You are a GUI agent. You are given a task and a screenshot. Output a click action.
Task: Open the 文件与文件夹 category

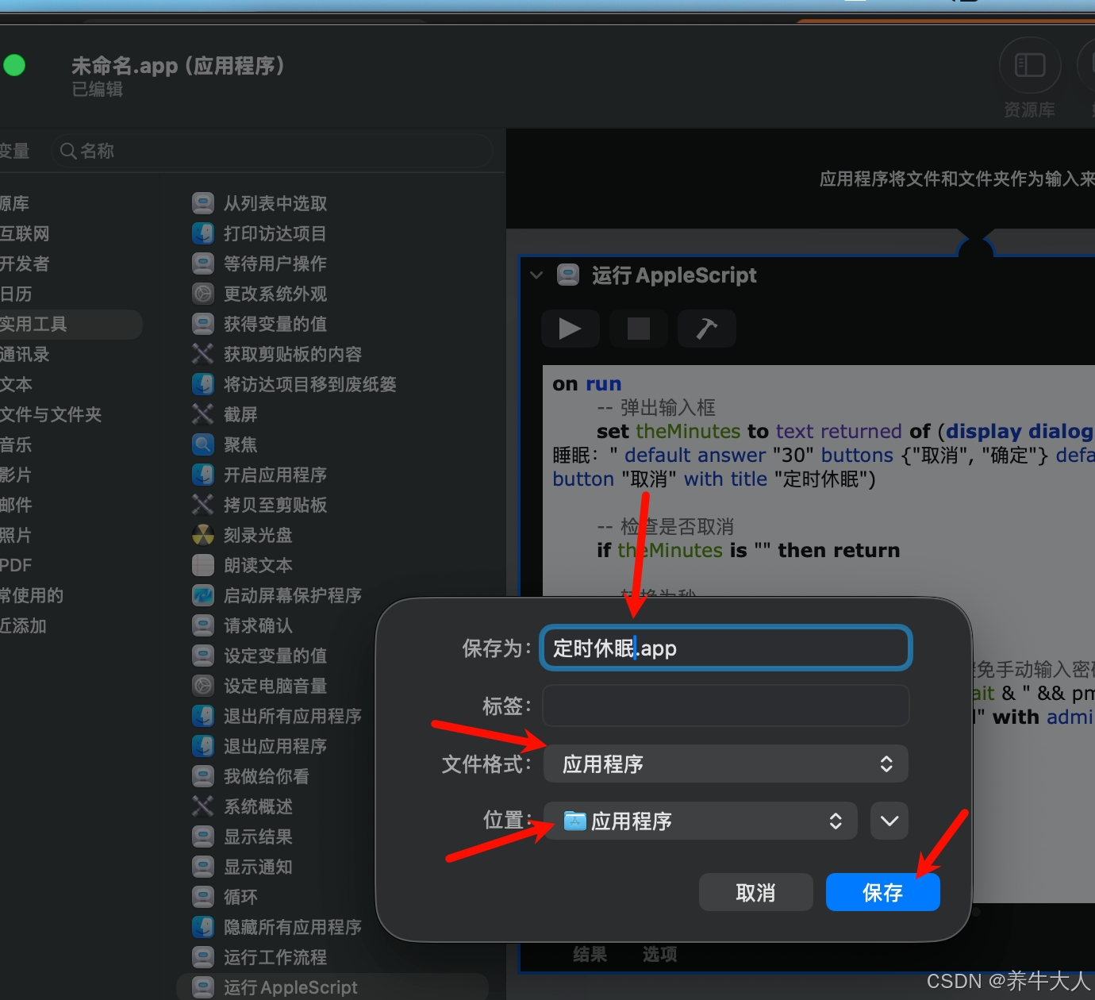(x=51, y=415)
